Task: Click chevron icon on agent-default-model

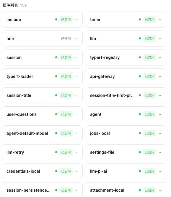Action: click(x=76, y=133)
